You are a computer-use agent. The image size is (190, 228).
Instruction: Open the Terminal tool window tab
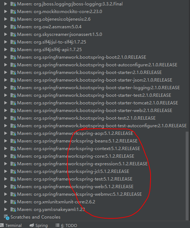pos(11,225)
